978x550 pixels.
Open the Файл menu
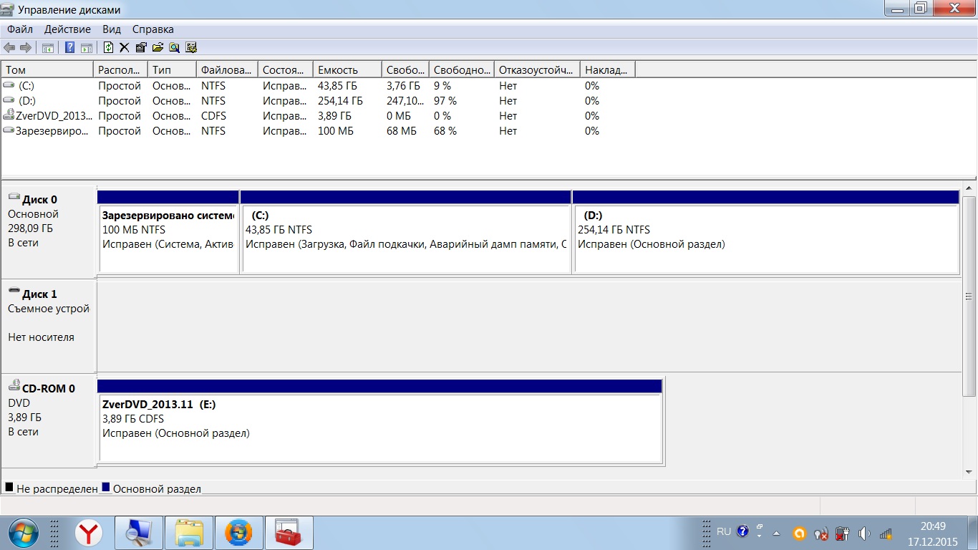point(20,29)
